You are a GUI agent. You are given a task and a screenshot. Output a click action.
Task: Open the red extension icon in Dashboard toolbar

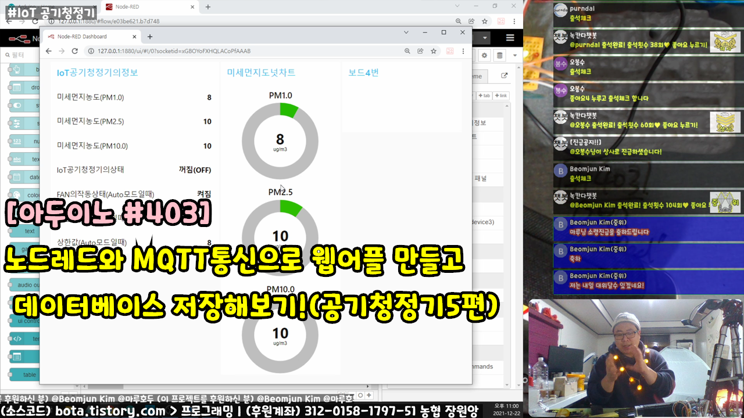449,51
